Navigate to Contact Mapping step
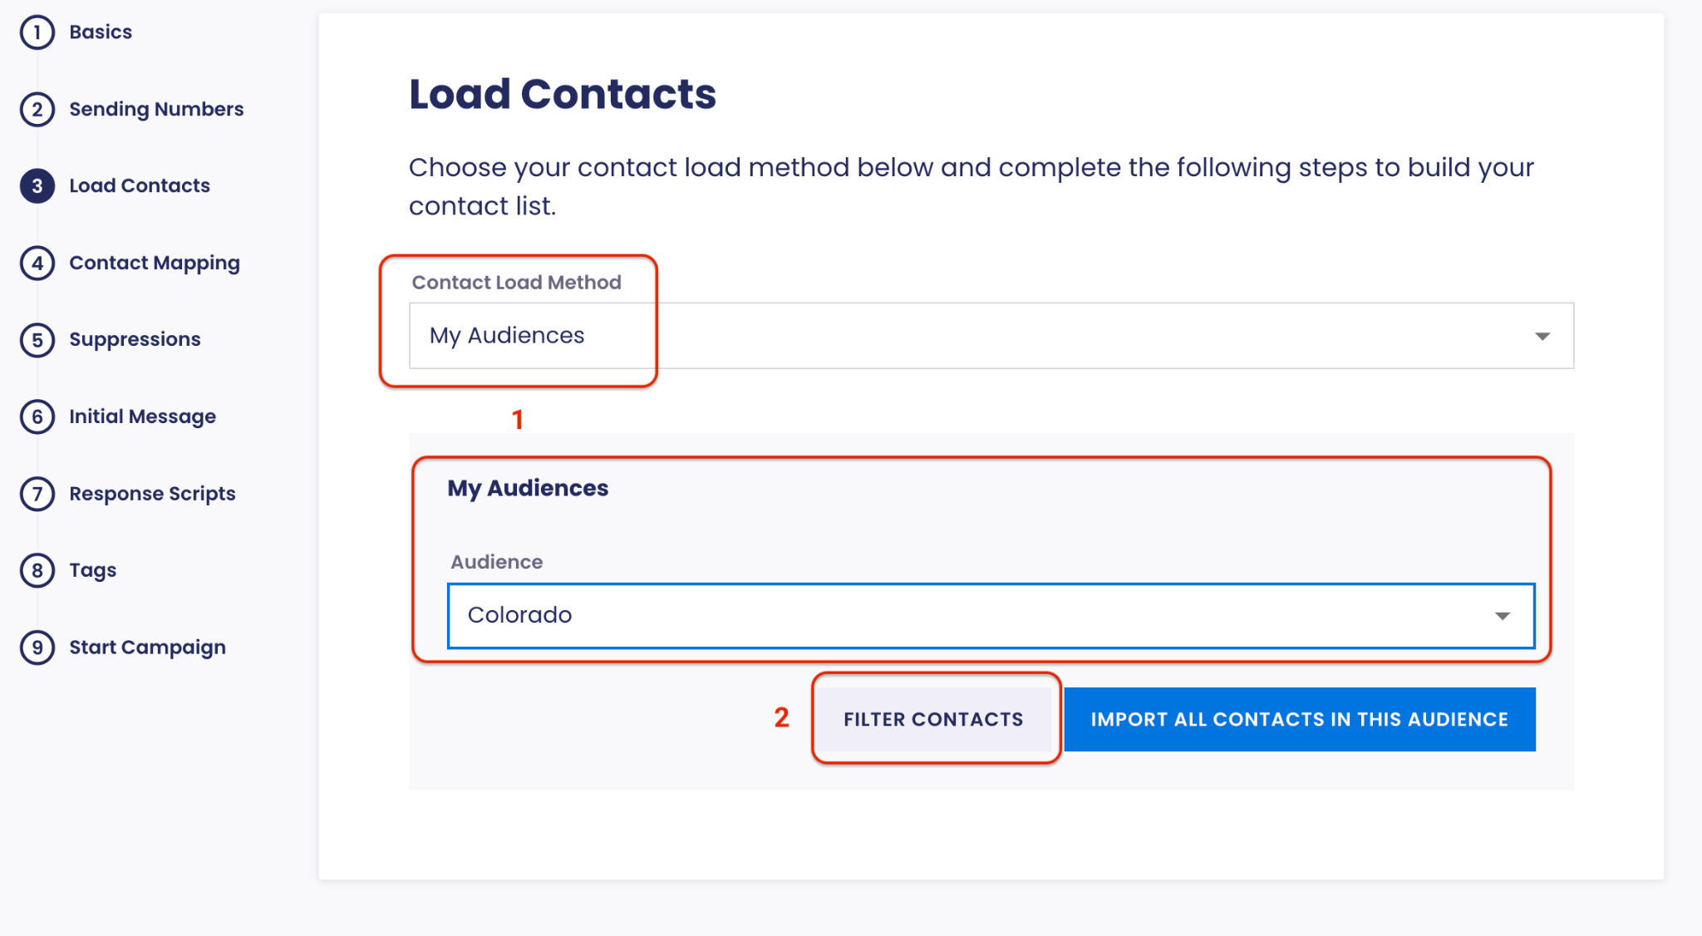Screen dimensions: 1702x936 155,264
